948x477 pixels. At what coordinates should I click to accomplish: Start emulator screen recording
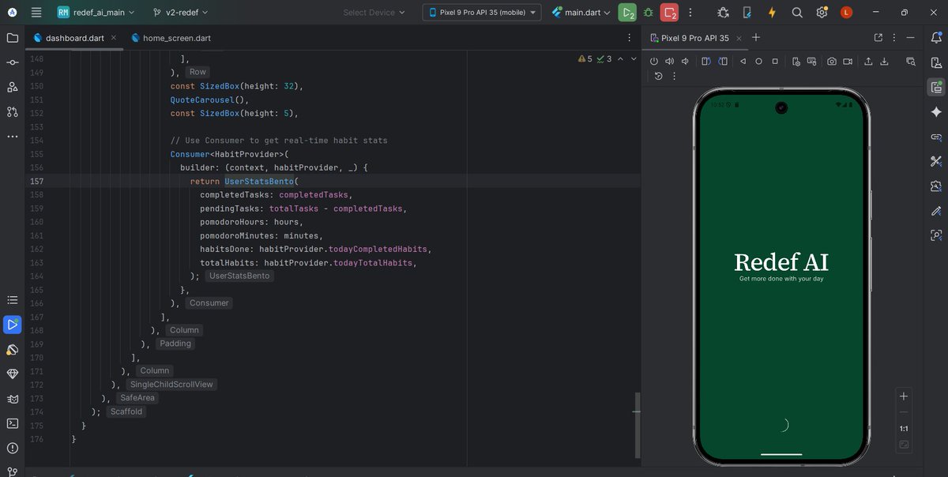(x=848, y=62)
